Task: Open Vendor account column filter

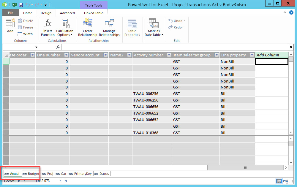Action: pyautogui.click(x=106, y=55)
